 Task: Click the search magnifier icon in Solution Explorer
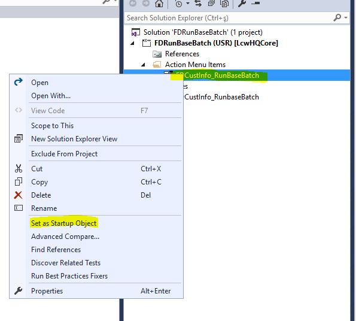(x=337, y=17)
